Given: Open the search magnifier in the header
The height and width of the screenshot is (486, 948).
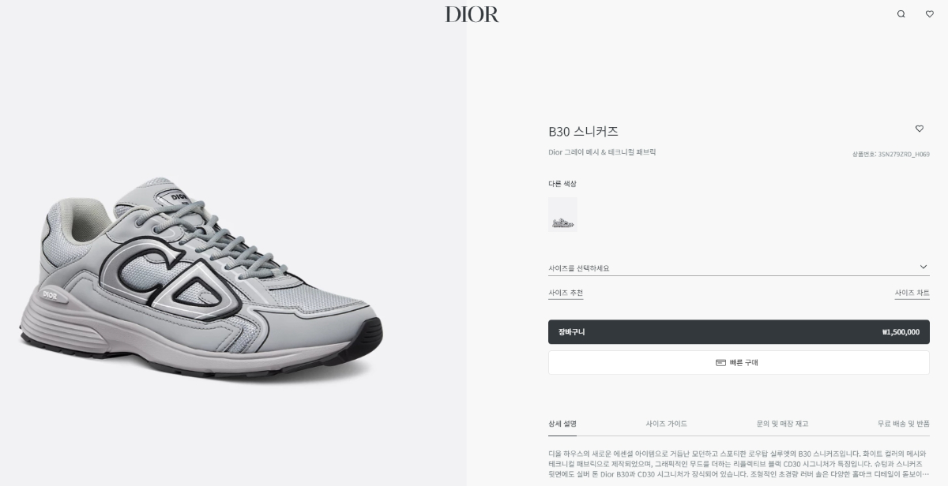Looking at the screenshot, I should [x=901, y=14].
